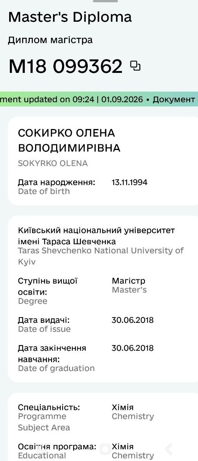Tap the sheet drag handle at top
The height and width of the screenshot is (461, 198).
(105, 1)
